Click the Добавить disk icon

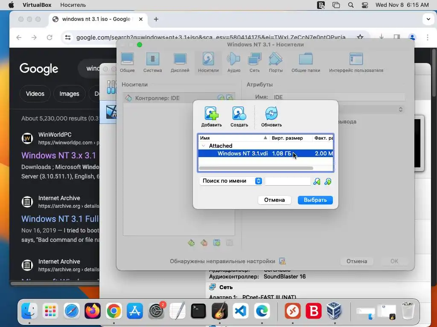click(x=212, y=113)
